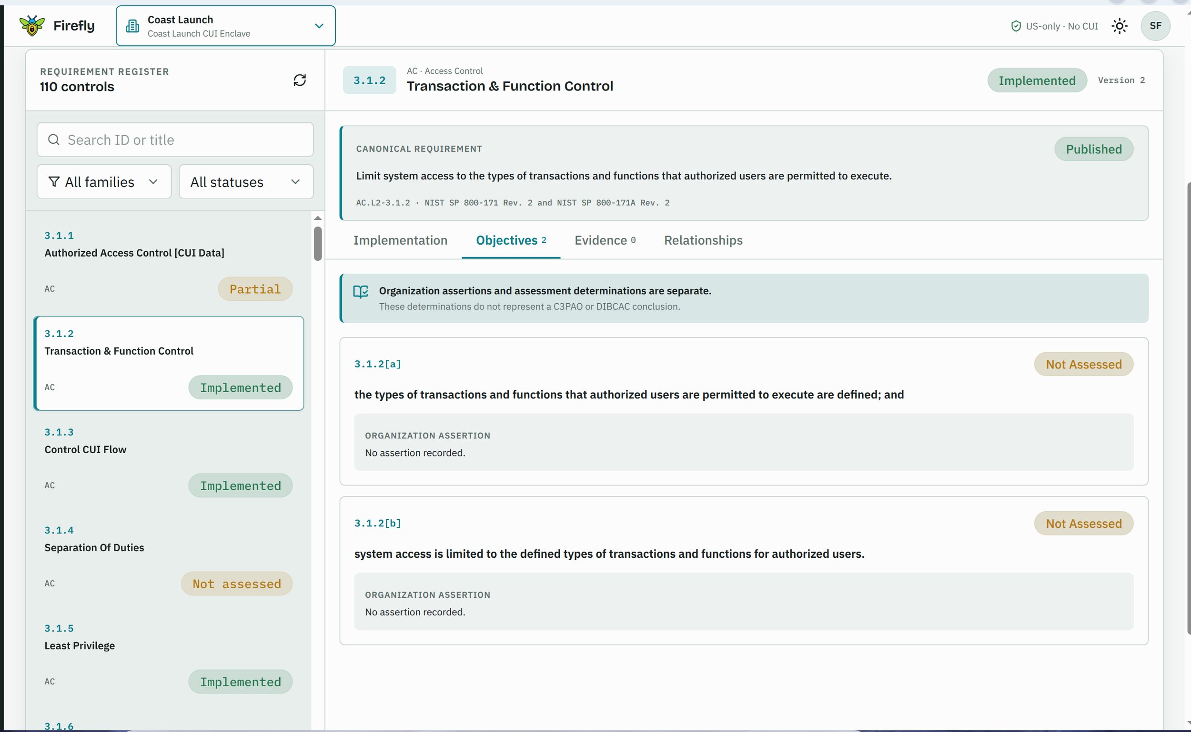The height and width of the screenshot is (732, 1191).
Task: Click the AC · Access Control breadcrumb
Action: click(x=444, y=71)
